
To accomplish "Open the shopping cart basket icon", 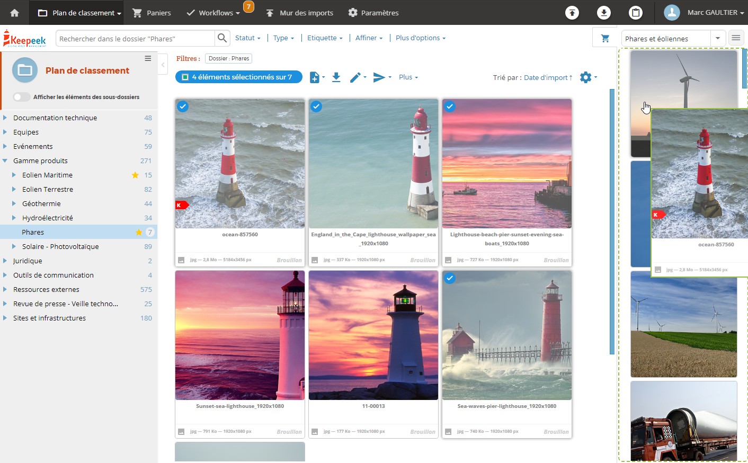I will click(x=605, y=38).
